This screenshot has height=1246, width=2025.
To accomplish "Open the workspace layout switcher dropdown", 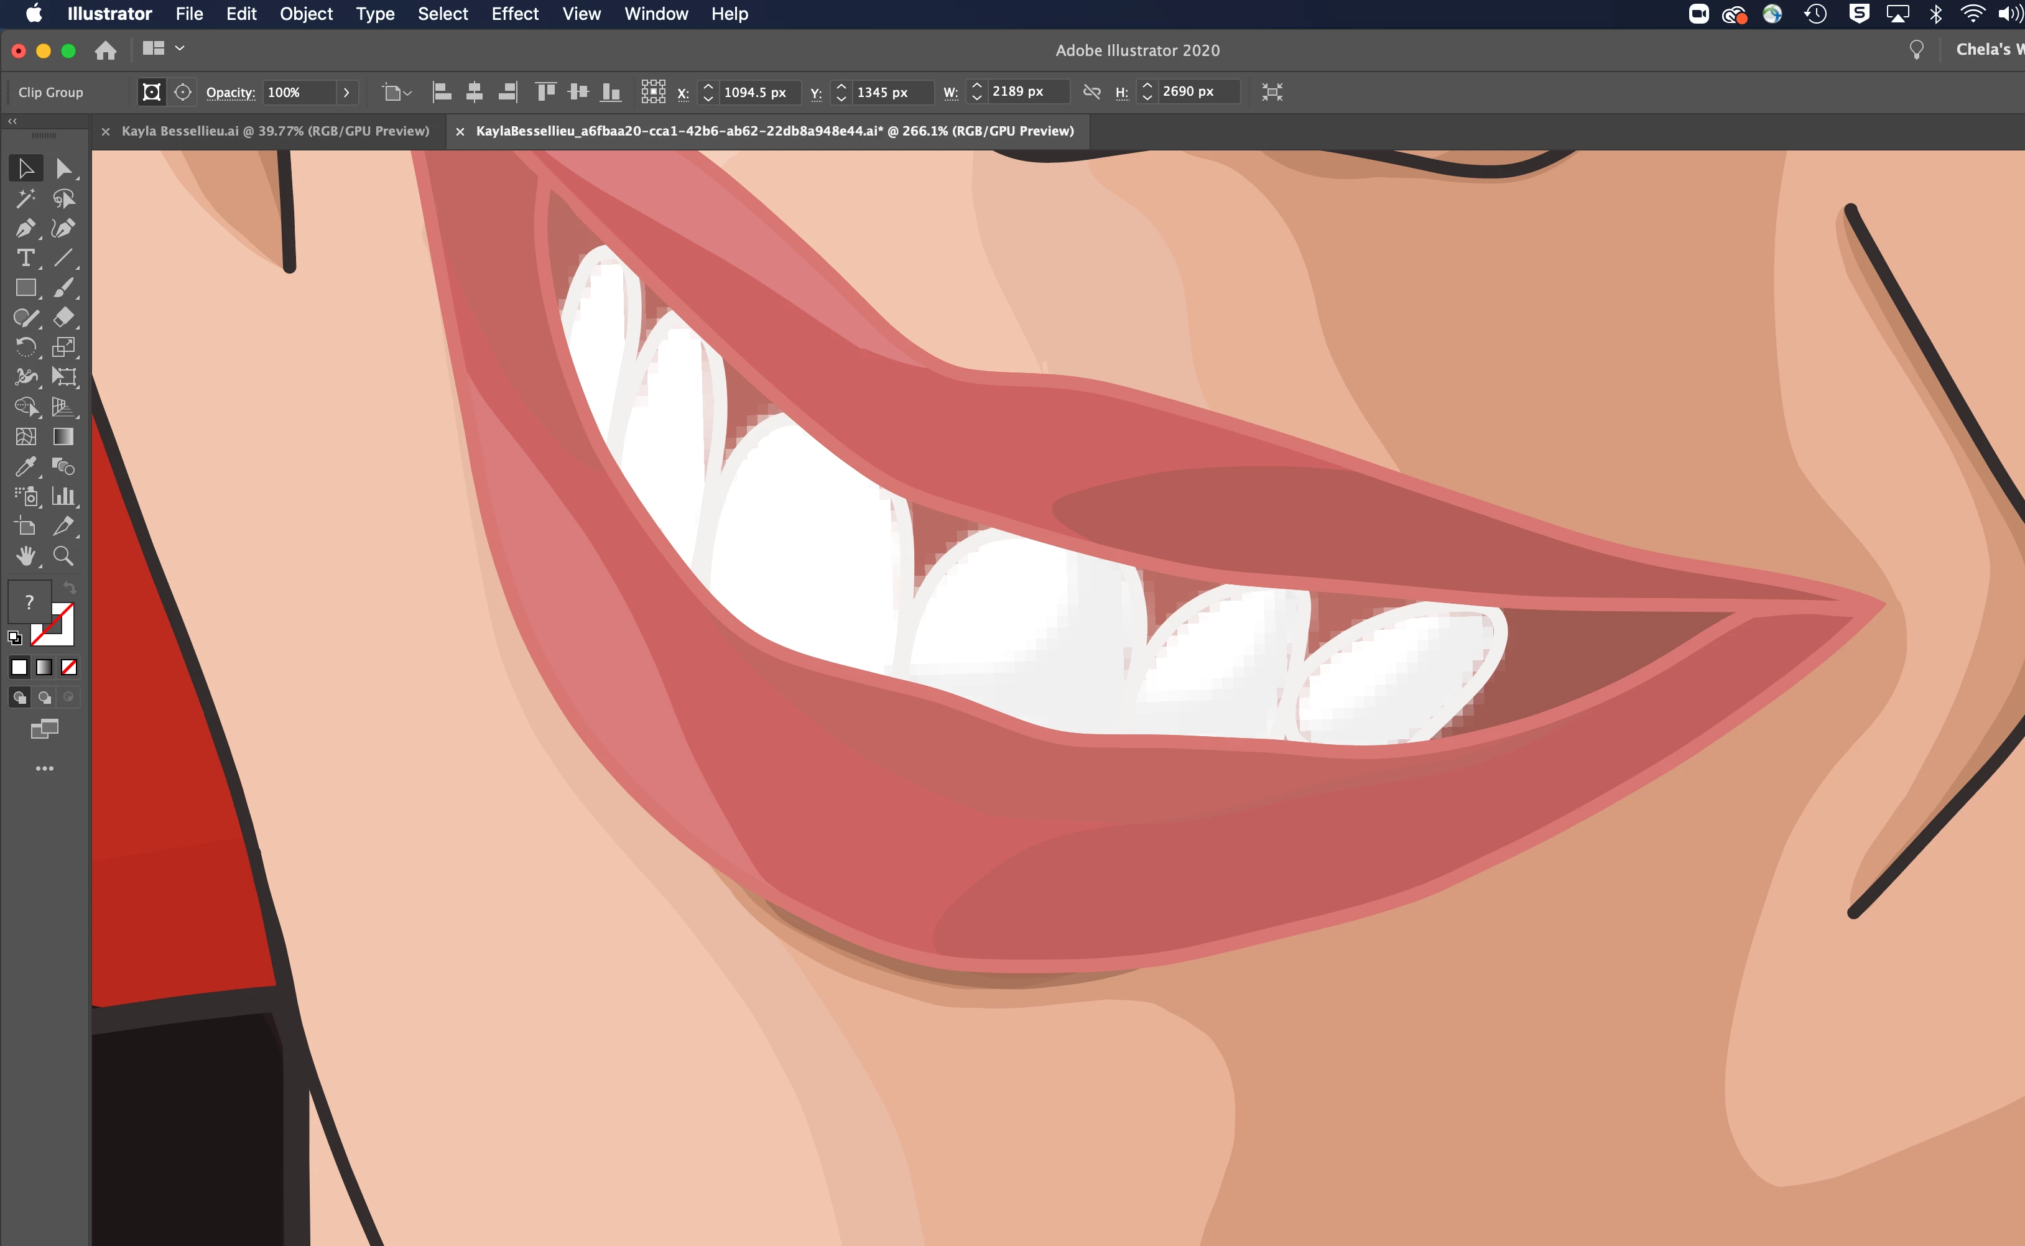I will pos(163,48).
